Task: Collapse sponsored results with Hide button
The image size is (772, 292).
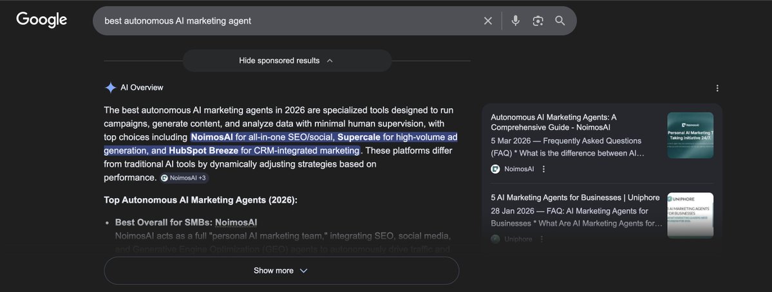Action: (287, 60)
